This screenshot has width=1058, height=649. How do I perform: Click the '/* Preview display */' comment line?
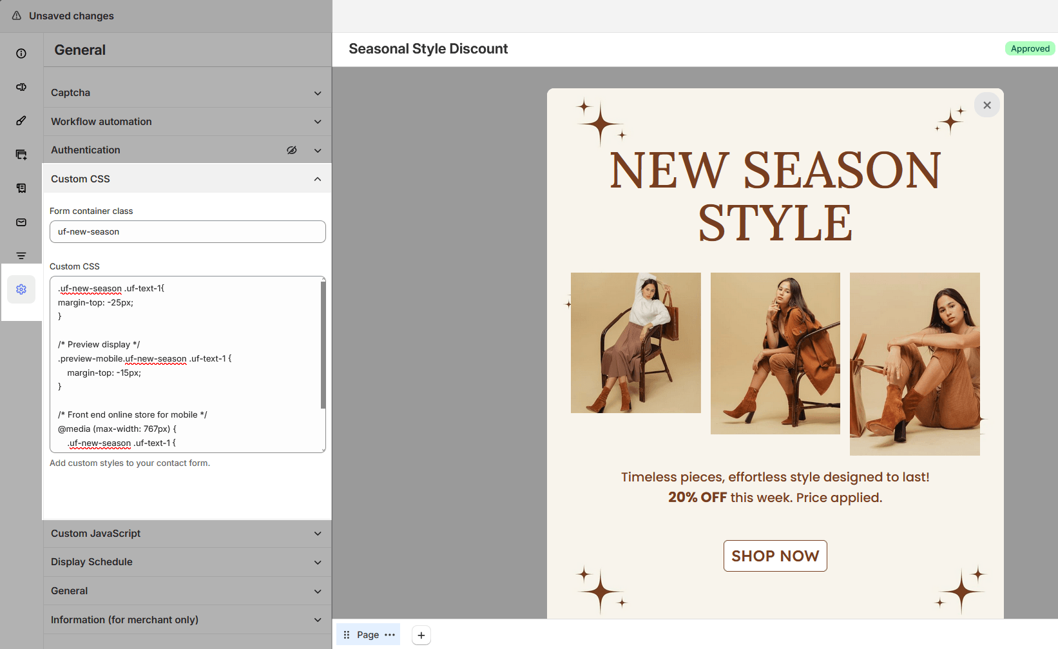click(99, 345)
